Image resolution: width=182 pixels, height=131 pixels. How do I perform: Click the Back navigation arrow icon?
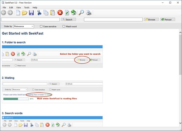pos(4,12)
